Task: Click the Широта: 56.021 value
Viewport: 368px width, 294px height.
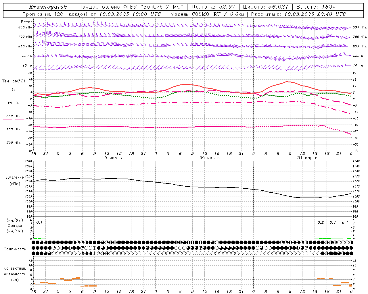Action: (x=265, y=7)
